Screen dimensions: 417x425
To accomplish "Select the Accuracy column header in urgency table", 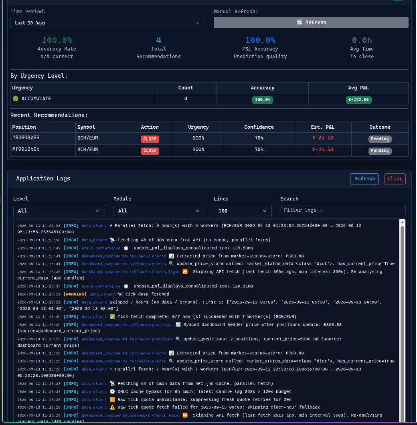I will (263, 88).
